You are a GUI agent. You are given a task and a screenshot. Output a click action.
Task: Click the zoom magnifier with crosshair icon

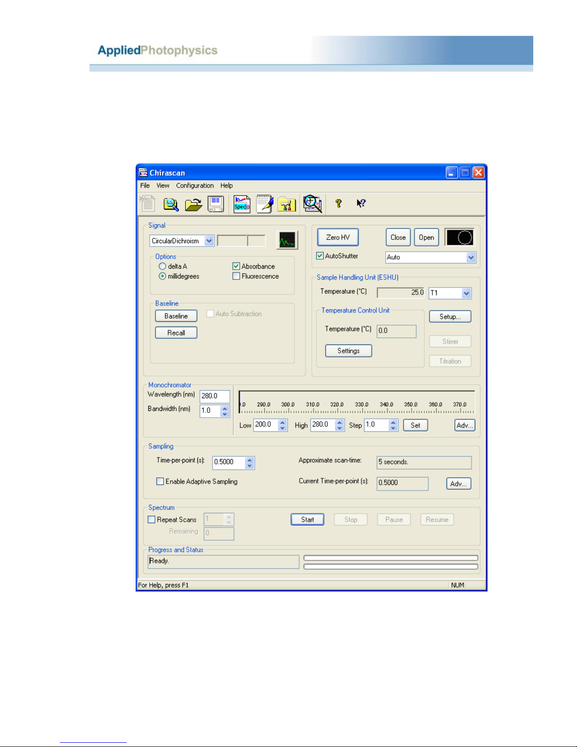tap(312, 204)
